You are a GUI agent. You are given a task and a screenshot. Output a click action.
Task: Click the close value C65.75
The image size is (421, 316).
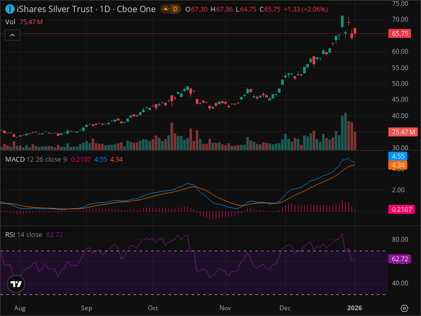(270, 9)
